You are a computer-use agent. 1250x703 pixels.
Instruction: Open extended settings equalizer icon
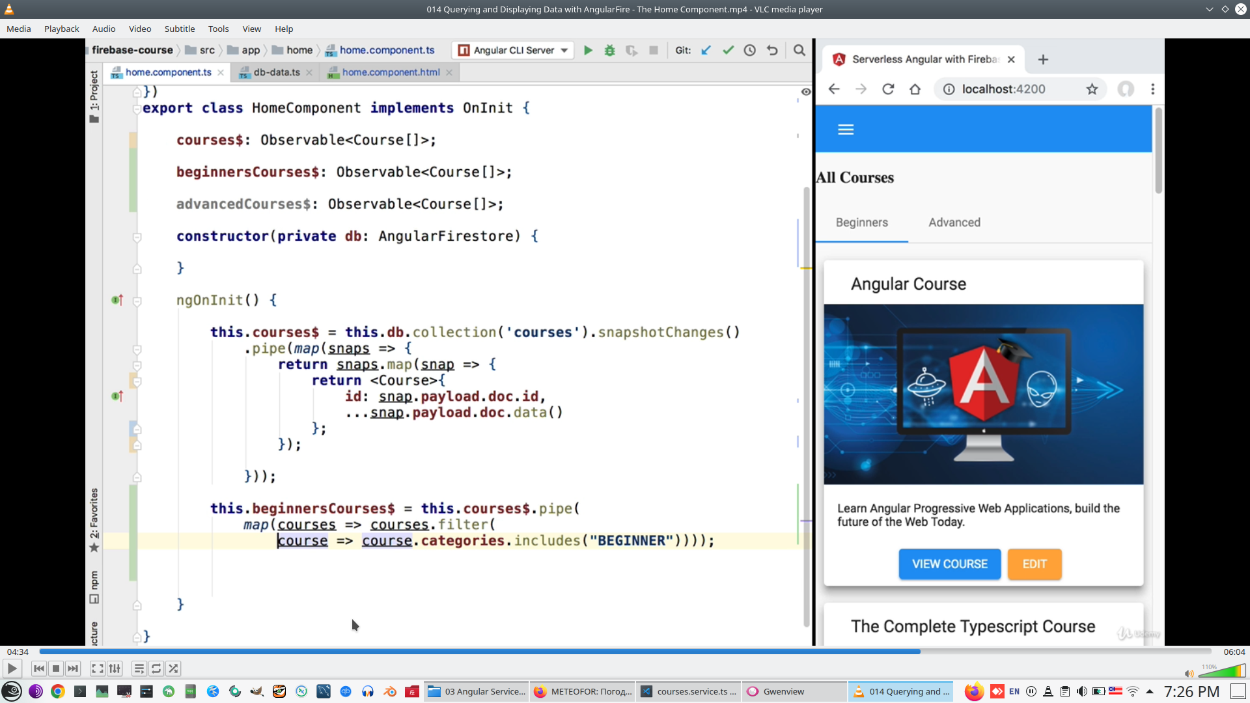[x=115, y=669]
